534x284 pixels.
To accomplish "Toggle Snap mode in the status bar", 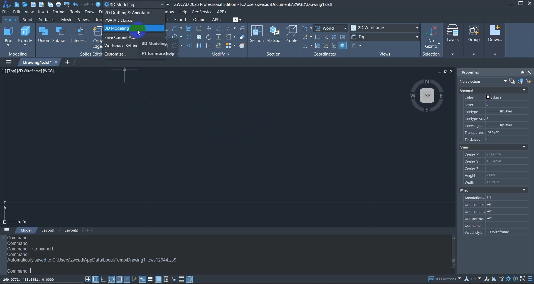I will pyautogui.click(x=88, y=279).
